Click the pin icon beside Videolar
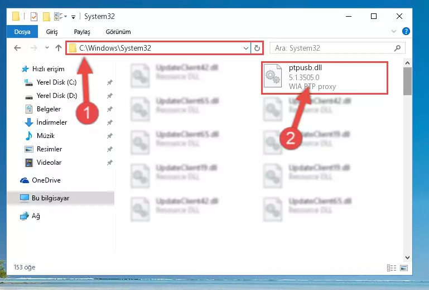The width and height of the screenshot is (429, 290). (x=110, y=163)
